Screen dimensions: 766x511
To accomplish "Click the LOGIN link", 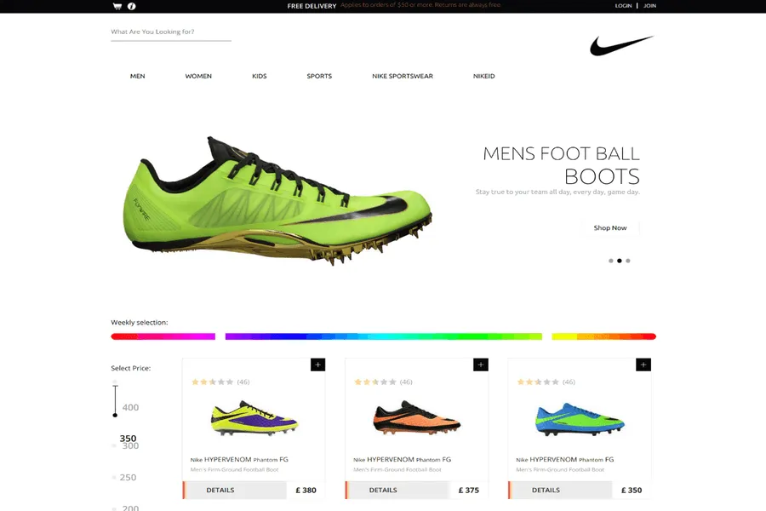I will [x=623, y=6].
